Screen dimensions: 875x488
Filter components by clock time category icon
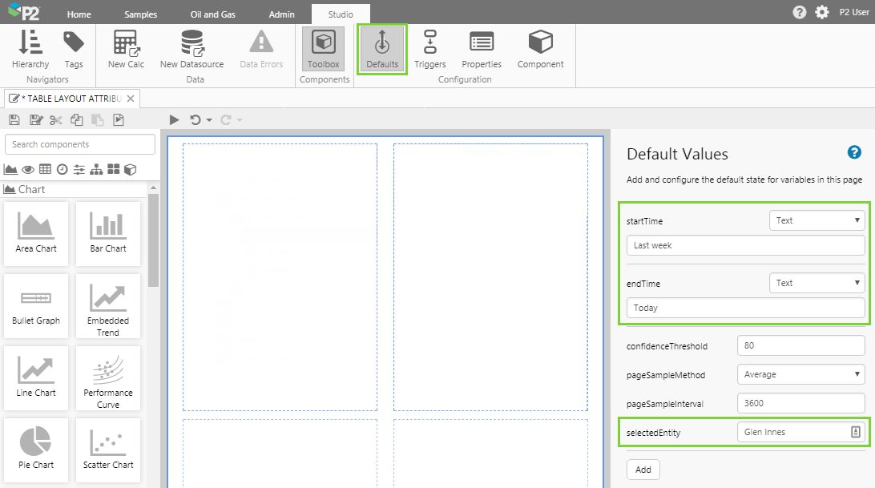tap(62, 169)
